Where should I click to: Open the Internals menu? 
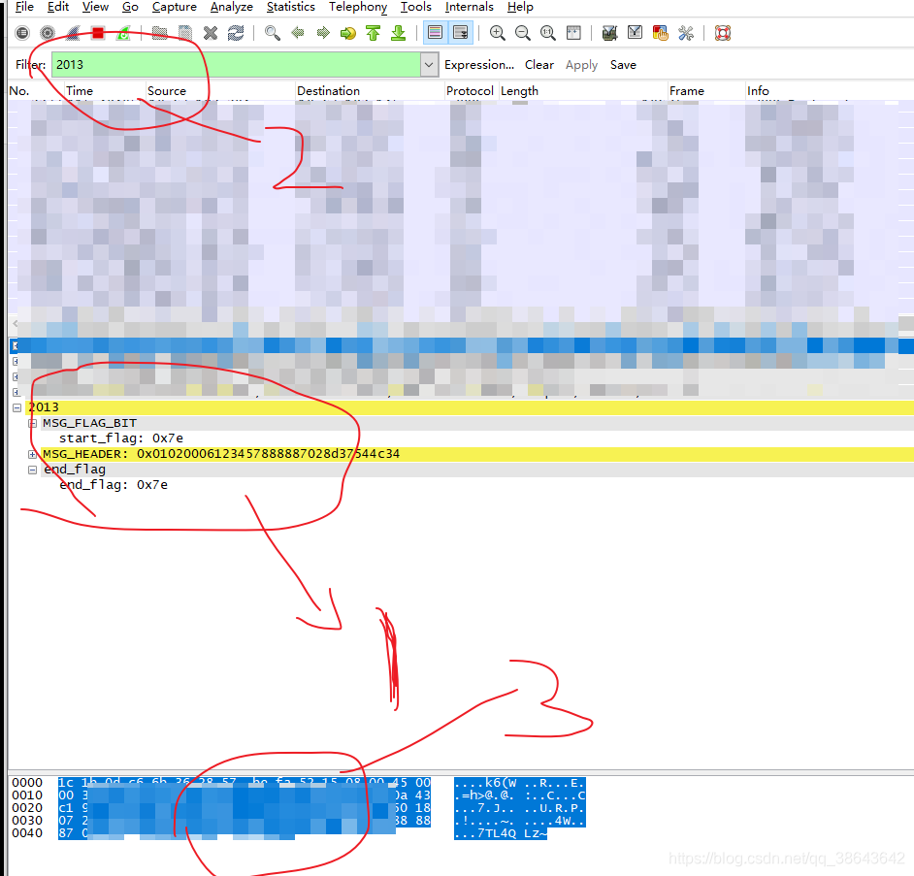pyautogui.click(x=470, y=7)
